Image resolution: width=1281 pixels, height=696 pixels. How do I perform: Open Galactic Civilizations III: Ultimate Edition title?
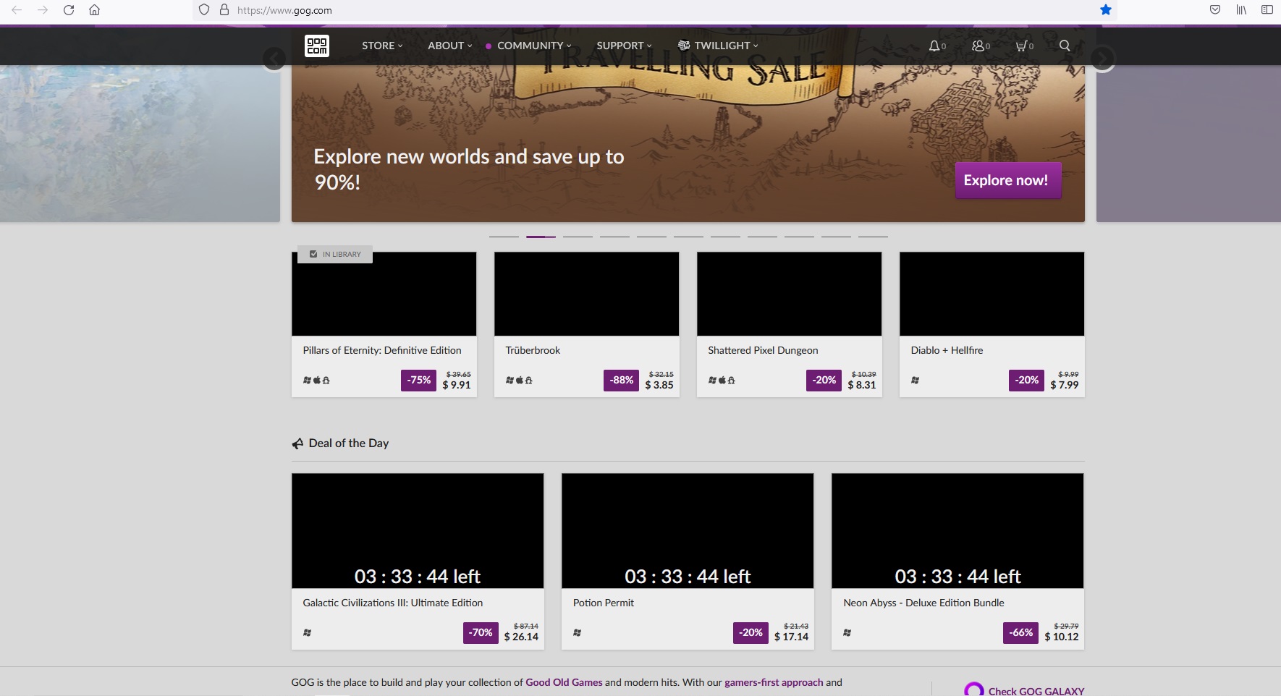point(393,603)
